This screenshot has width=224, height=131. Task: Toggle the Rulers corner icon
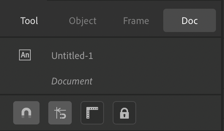(x=92, y=113)
